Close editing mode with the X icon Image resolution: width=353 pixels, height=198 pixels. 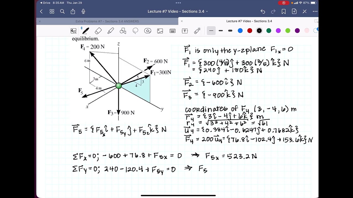[x=305, y=12]
